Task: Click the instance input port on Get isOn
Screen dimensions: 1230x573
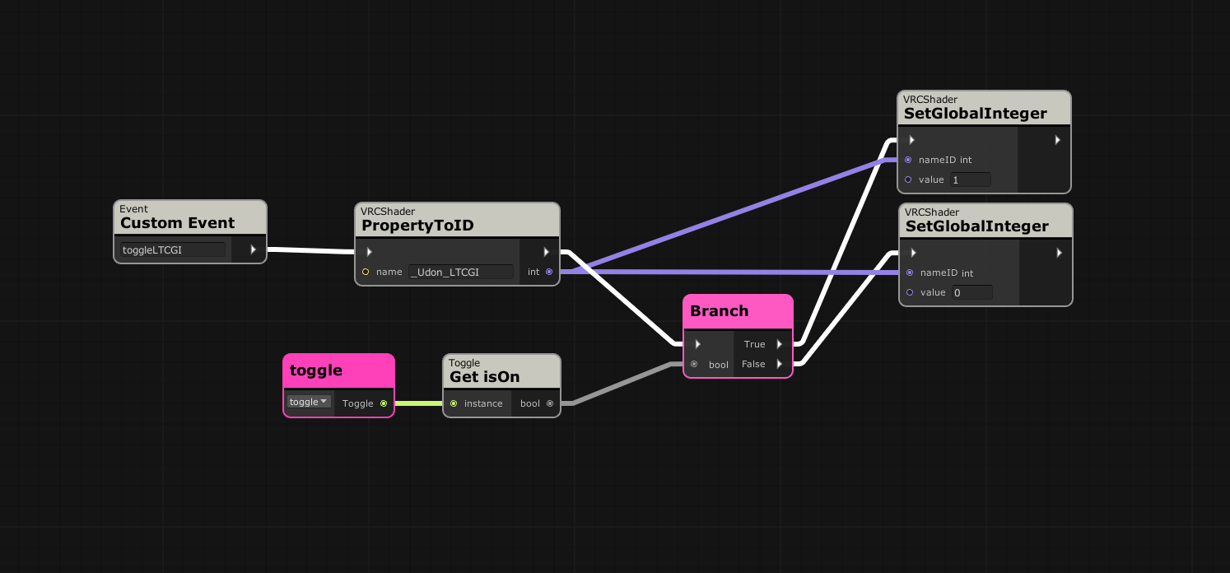Action: 454,403
